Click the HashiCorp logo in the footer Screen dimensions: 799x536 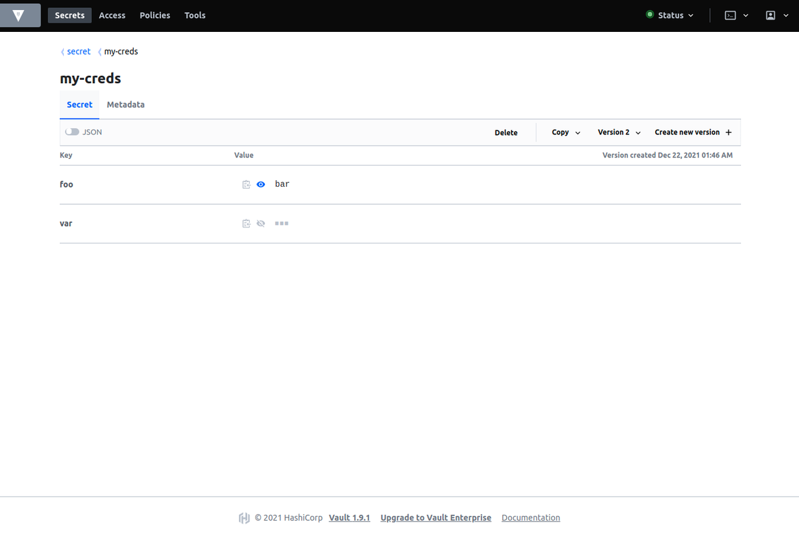244,518
